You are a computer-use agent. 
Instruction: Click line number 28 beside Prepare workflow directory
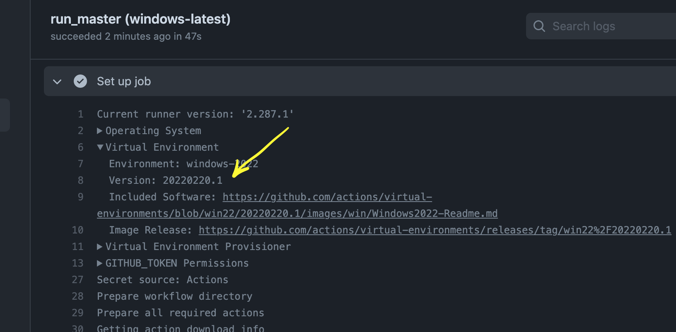click(77, 296)
